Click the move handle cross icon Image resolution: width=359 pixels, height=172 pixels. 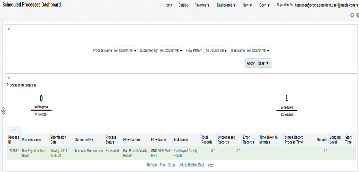pyautogui.click(x=3, y=111)
